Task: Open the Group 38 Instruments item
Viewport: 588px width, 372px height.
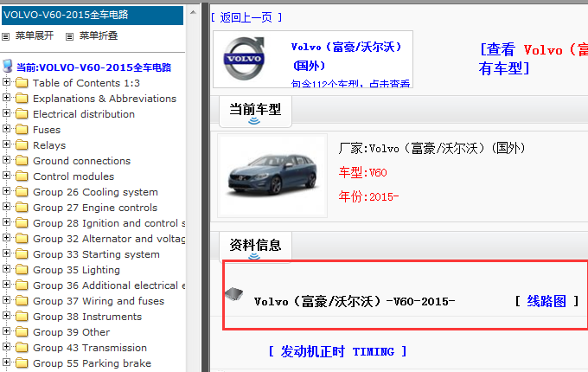Action: [x=87, y=317]
